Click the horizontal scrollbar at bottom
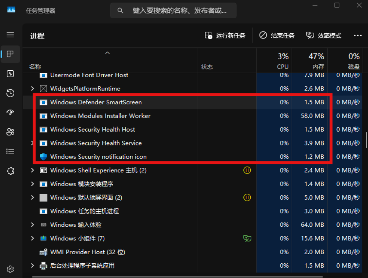 click(x=177, y=277)
